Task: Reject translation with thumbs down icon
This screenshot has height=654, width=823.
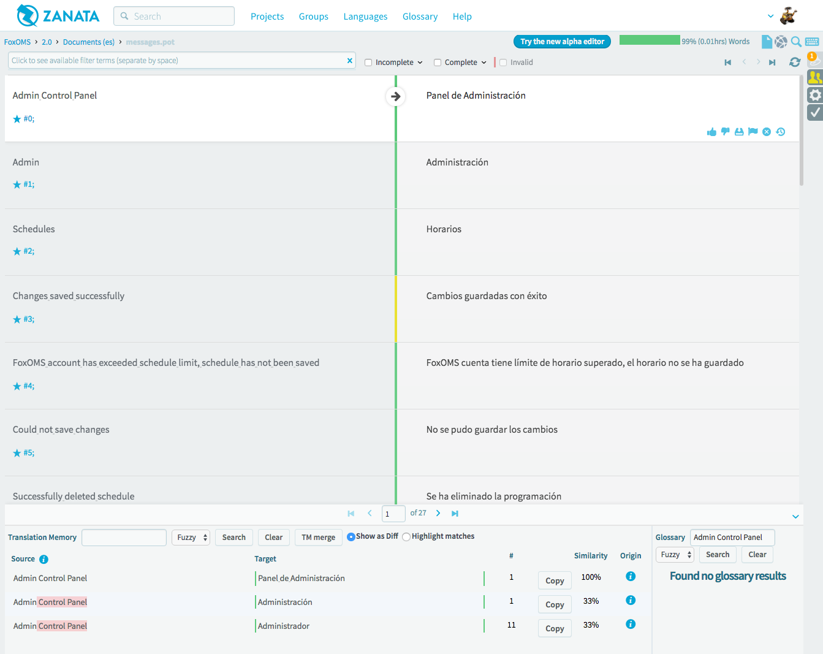Action: (x=726, y=132)
